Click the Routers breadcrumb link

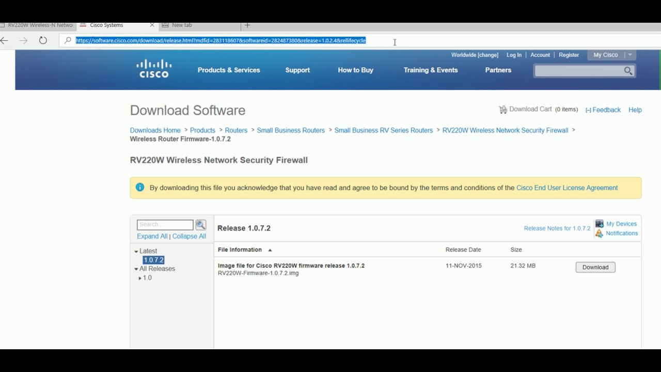(x=236, y=130)
